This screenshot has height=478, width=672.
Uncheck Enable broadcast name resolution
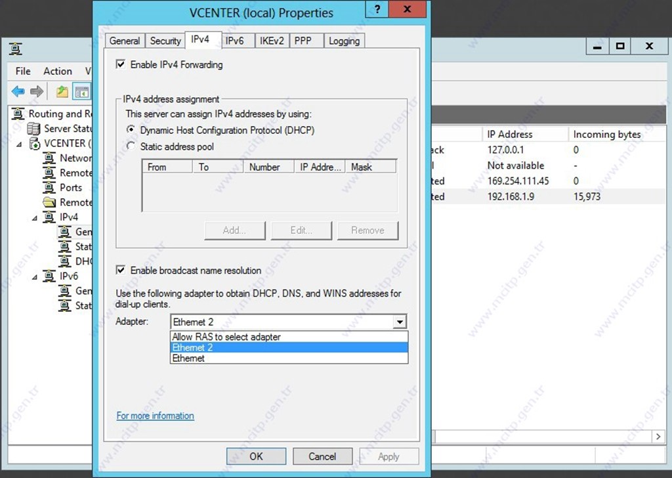(x=121, y=271)
